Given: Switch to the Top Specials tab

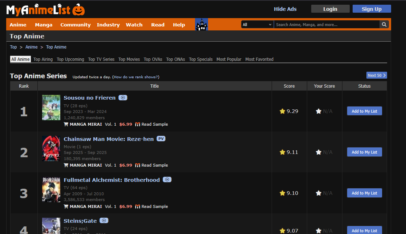Looking at the screenshot, I should pyautogui.click(x=201, y=59).
